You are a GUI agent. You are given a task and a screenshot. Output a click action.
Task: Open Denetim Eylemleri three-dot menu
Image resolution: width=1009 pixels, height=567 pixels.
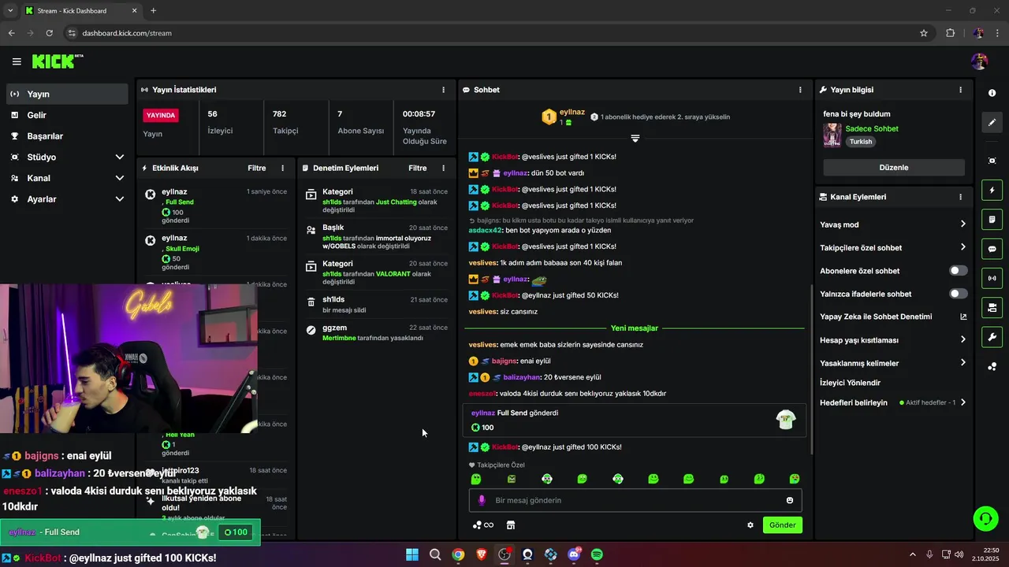(x=443, y=168)
